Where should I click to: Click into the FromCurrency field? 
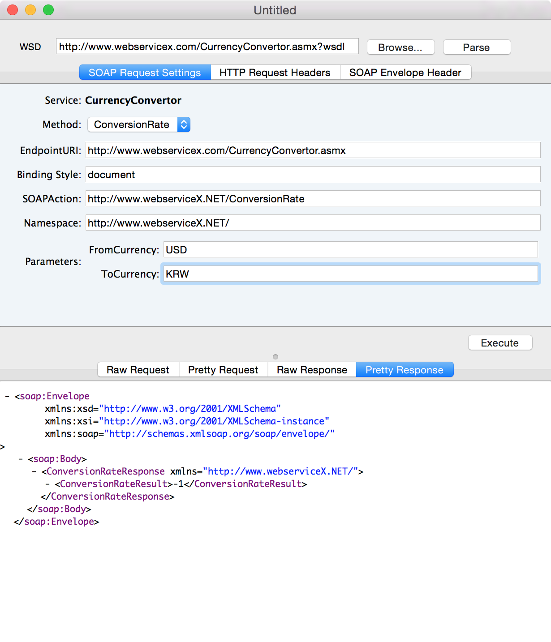[350, 250]
